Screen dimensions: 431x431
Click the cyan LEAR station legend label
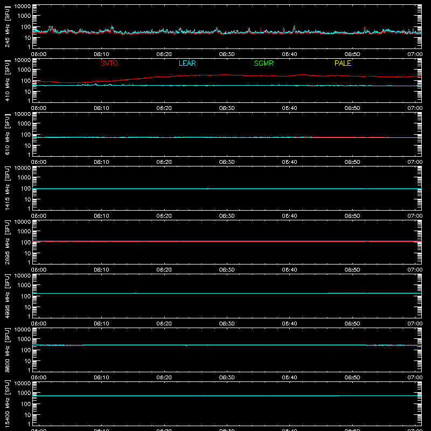(x=187, y=63)
